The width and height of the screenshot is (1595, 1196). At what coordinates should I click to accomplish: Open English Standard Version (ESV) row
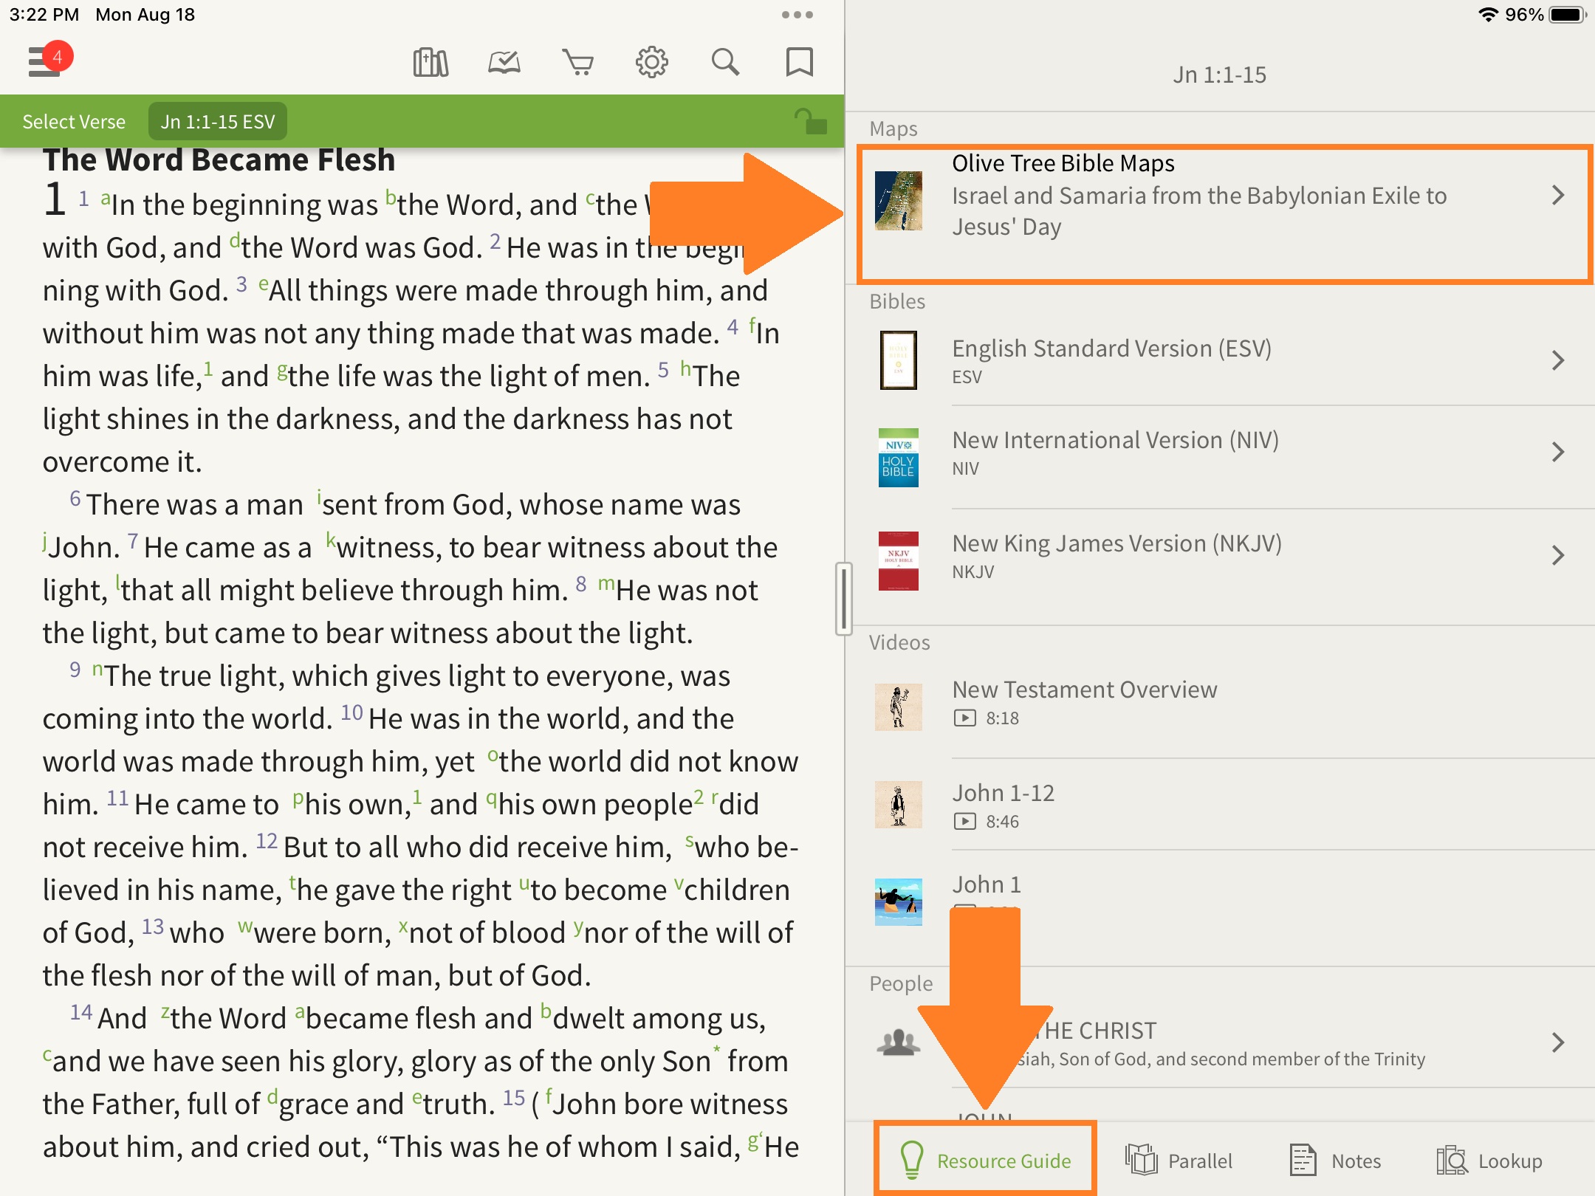coord(1220,360)
